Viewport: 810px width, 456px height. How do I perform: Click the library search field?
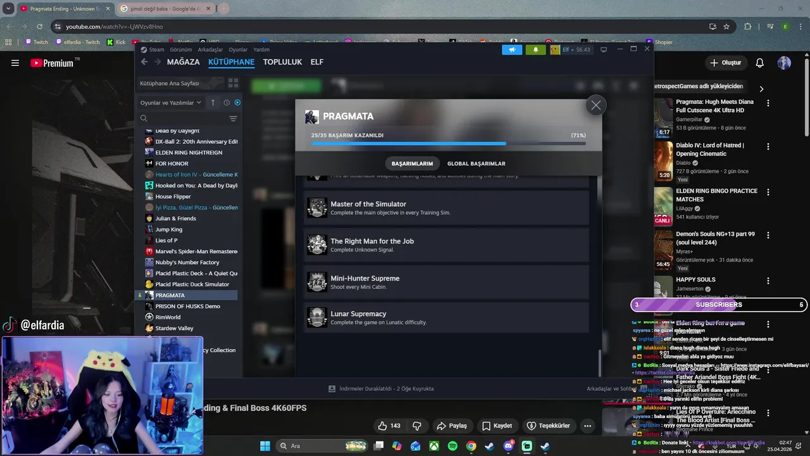coord(182,118)
